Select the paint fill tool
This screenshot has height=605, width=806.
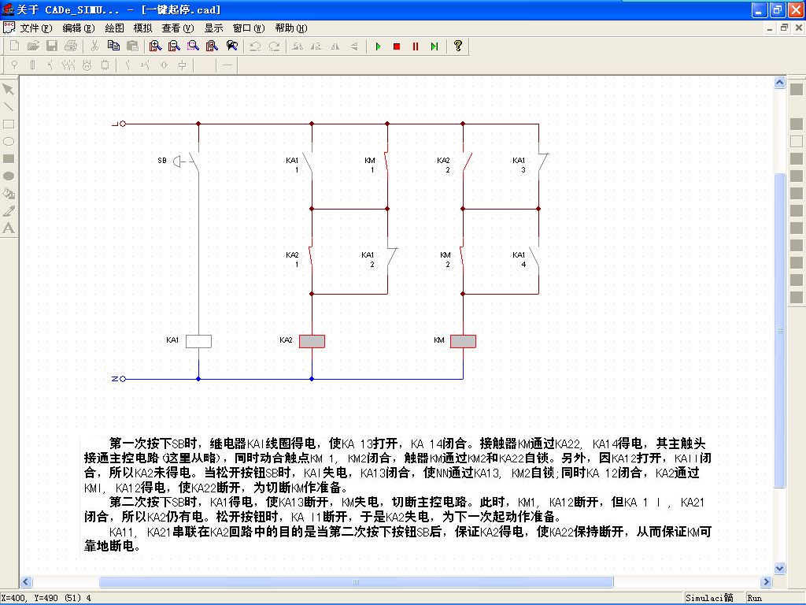pos(8,194)
